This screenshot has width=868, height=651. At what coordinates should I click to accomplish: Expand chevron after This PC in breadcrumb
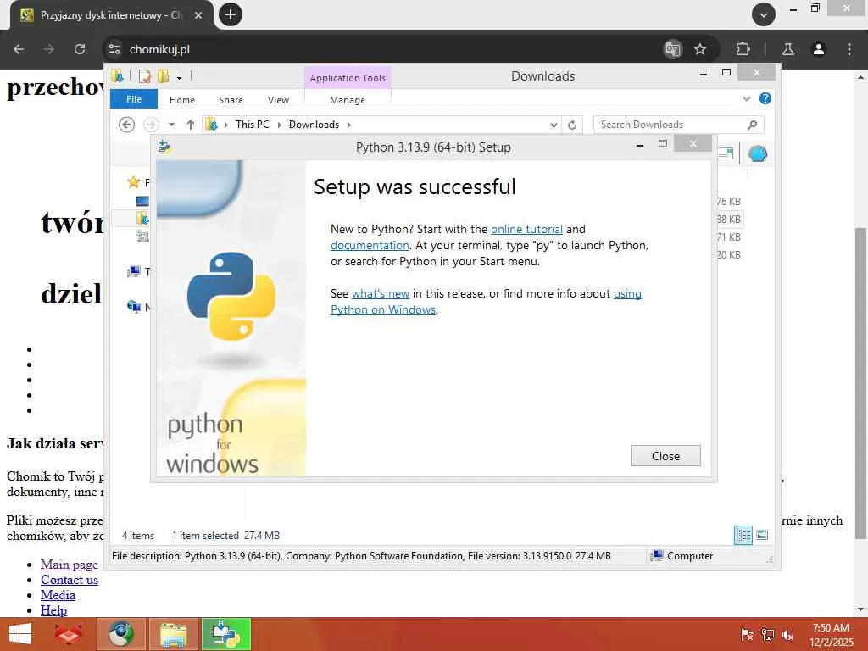(279, 125)
